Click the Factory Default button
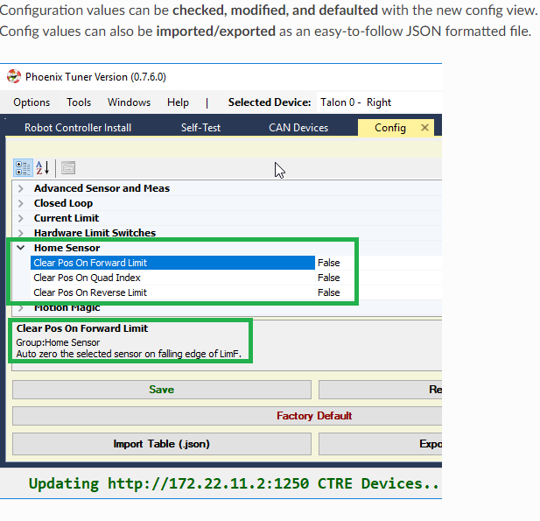This screenshot has height=521, width=540. (x=228, y=416)
